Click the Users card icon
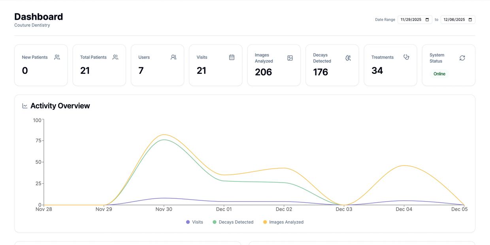490x245 pixels. (173, 57)
